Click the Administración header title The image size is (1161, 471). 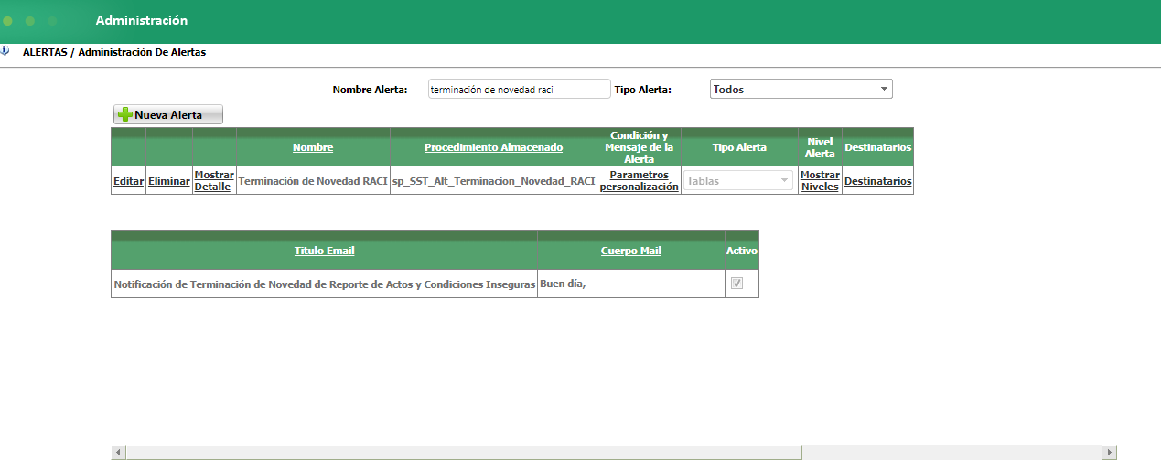click(x=142, y=20)
